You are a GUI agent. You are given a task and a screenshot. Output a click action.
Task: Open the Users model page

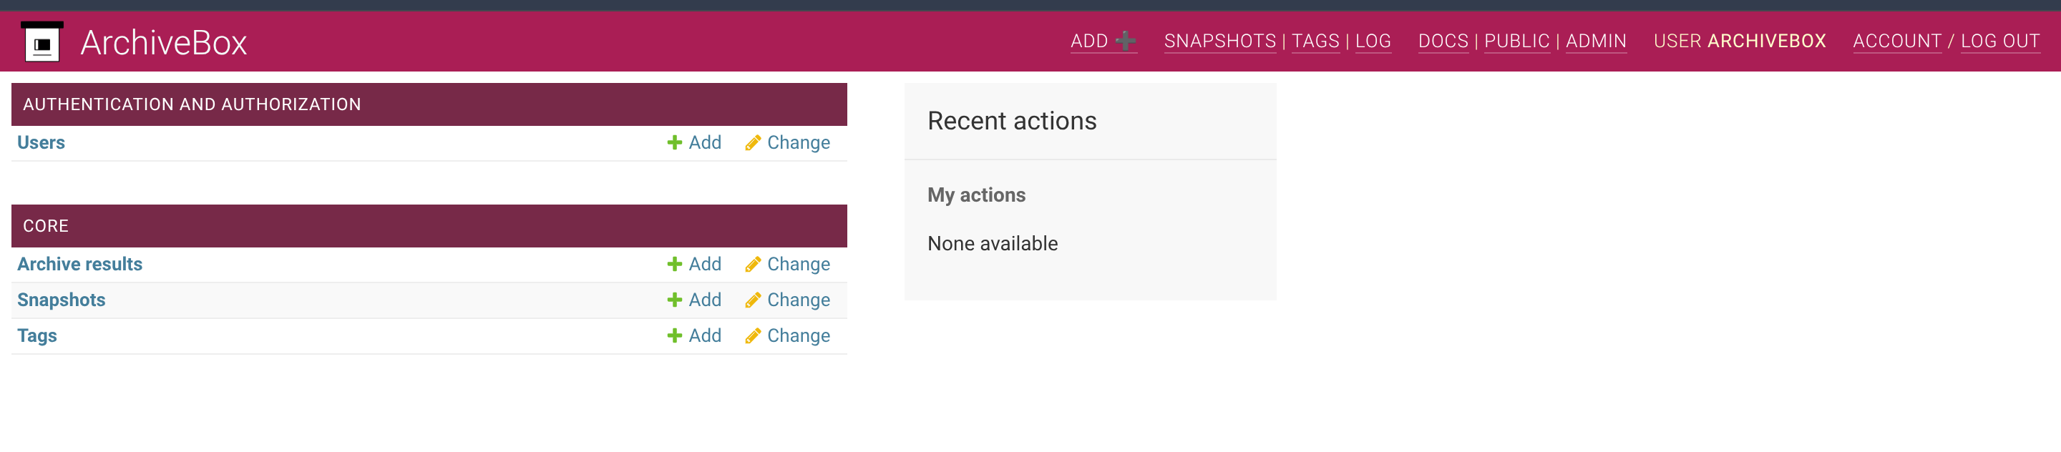coord(41,142)
